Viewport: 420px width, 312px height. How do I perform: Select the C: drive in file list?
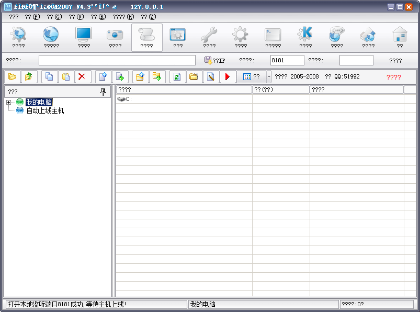(x=126, y=99)
